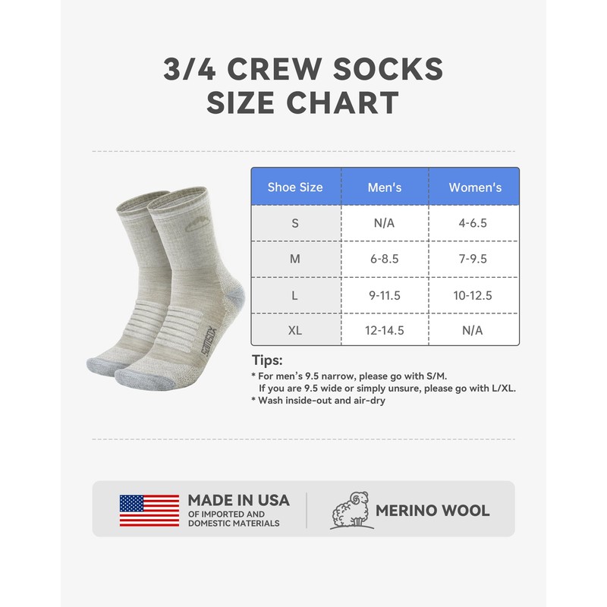Screen dimensions: 607x607
Task: Click the XL size row label
Action: (x=295, y=330)
